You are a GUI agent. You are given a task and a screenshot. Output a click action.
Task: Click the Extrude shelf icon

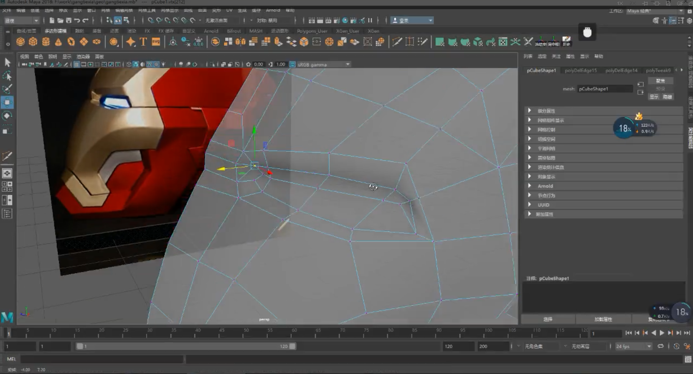(x=278, y=42)
